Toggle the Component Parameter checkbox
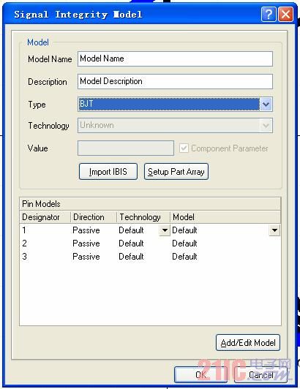The width and height of the screenshot is (300, 389). pyautogui.click(x=184, y=148)
